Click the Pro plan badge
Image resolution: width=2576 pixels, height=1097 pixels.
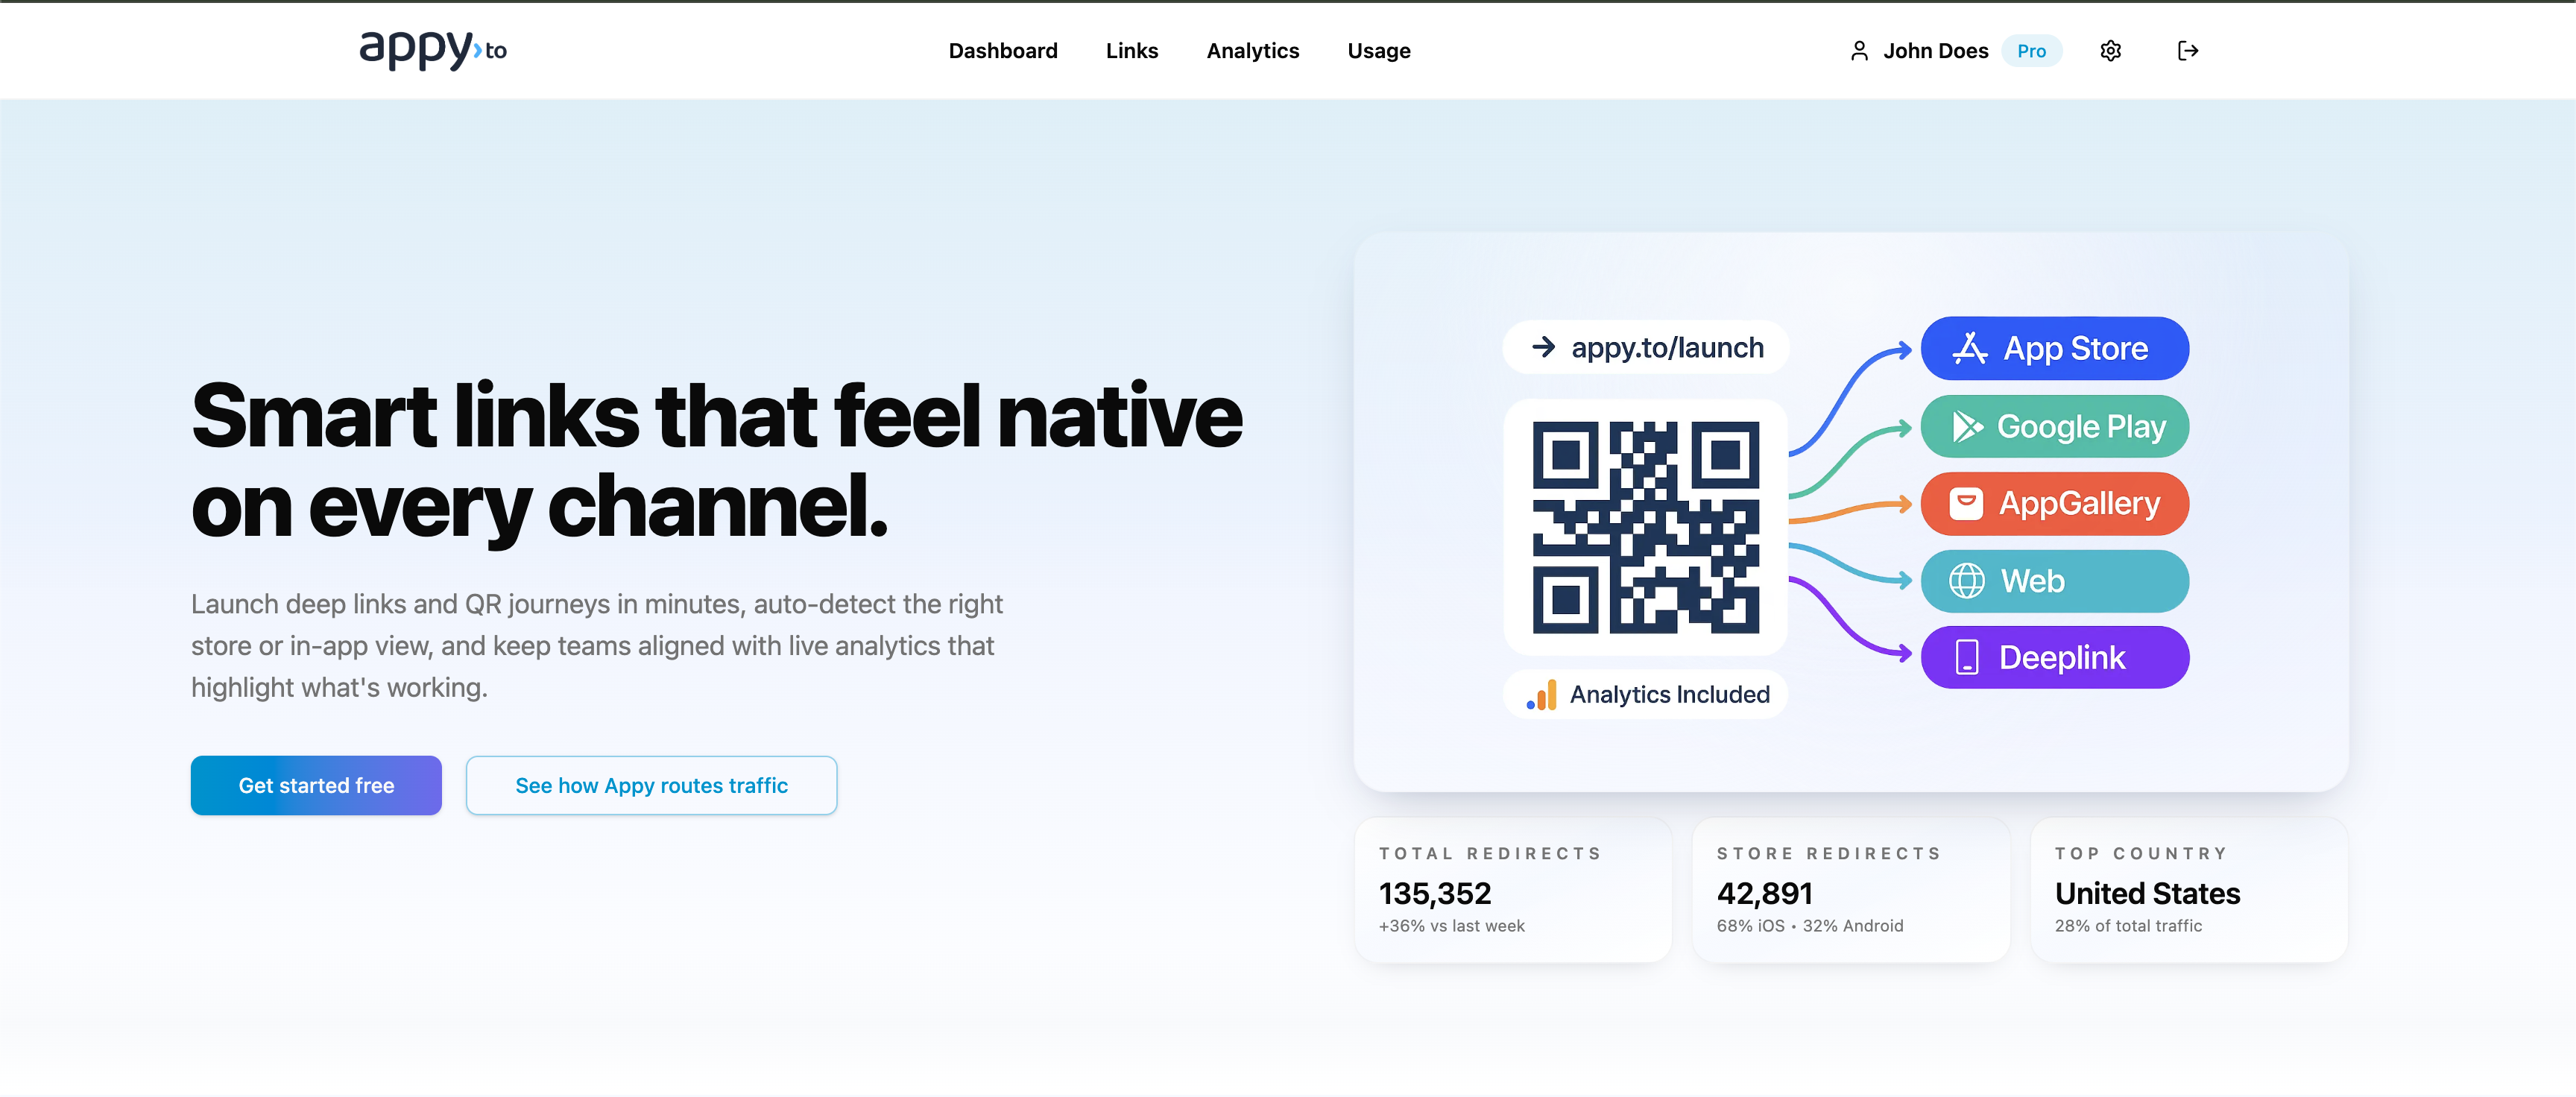(2030, 51)
